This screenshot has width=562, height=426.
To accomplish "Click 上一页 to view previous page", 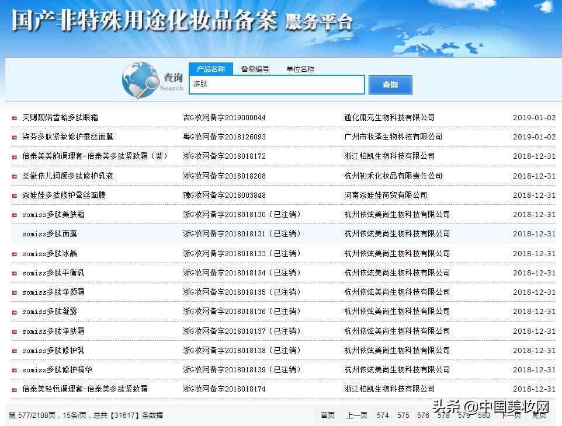I will click(356, 415).
